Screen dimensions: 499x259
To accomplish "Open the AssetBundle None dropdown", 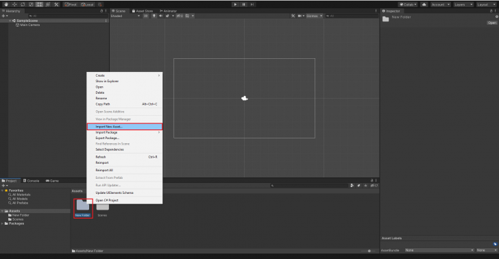I will pos(439,250).
